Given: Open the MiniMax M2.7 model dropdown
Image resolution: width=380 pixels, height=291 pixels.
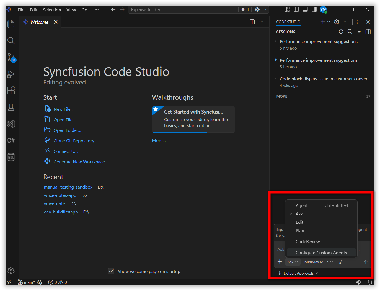Looking at the screenshot, I should click(x=319, y=262).
